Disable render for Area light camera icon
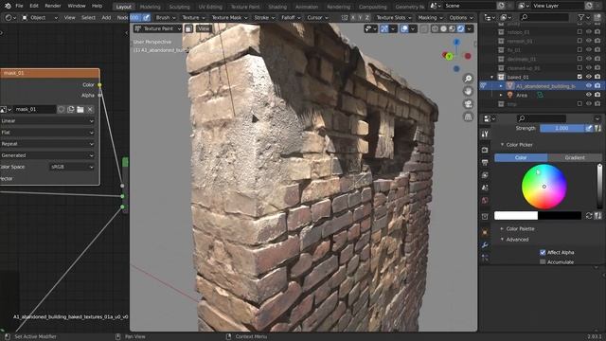This screenshot has height=341, width=606. [597, 95]
